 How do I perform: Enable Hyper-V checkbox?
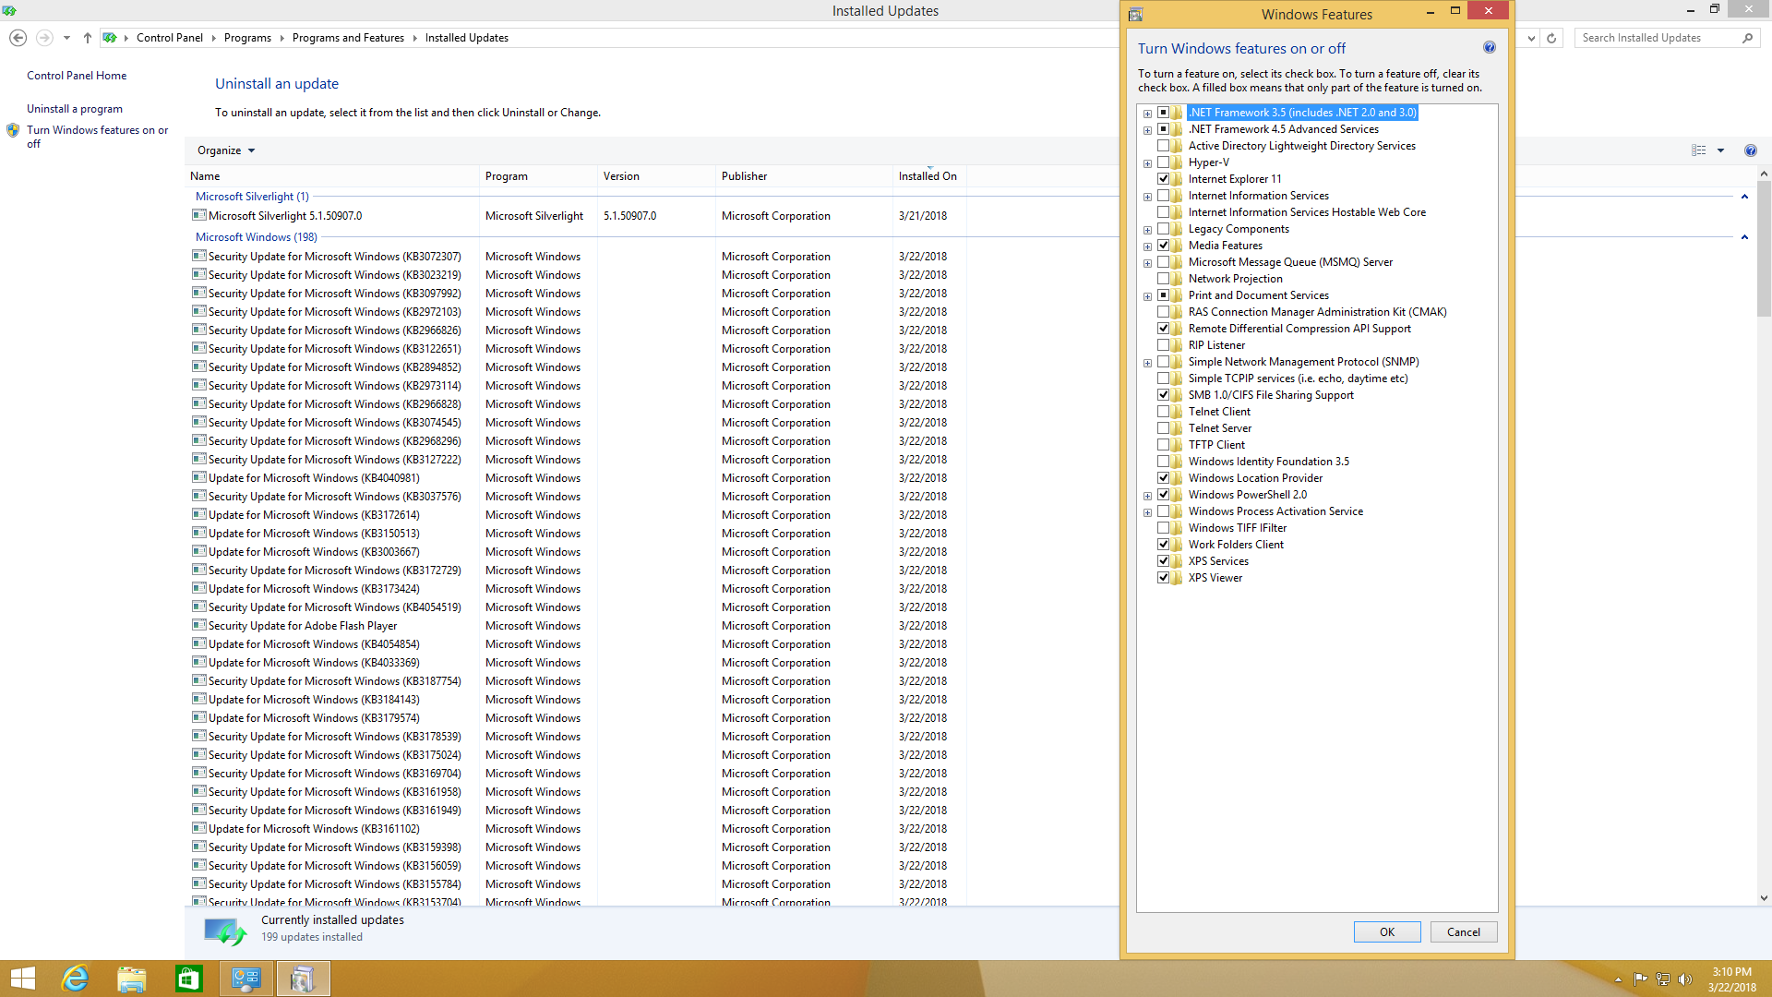pos(1164,162)
